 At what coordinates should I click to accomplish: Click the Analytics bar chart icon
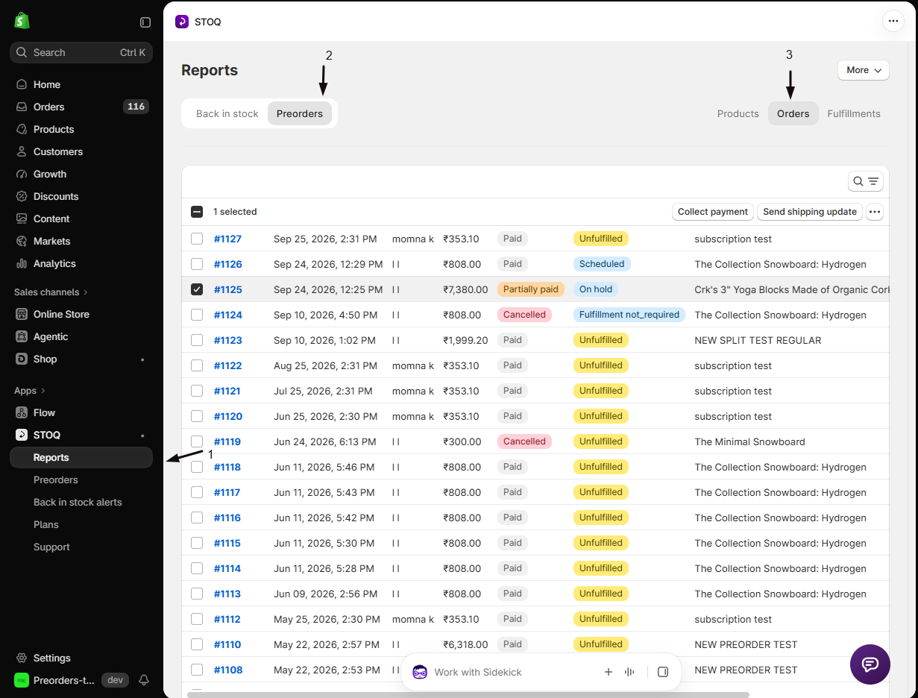22,263
